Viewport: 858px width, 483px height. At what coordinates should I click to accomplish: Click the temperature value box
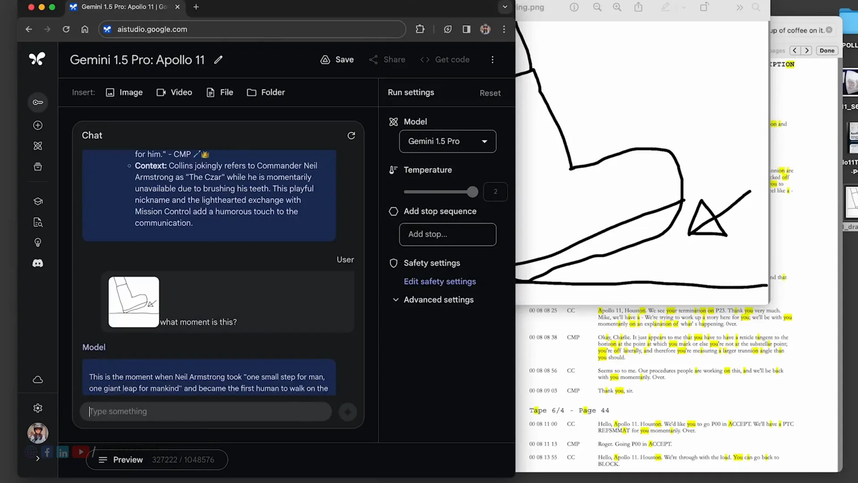495,192
